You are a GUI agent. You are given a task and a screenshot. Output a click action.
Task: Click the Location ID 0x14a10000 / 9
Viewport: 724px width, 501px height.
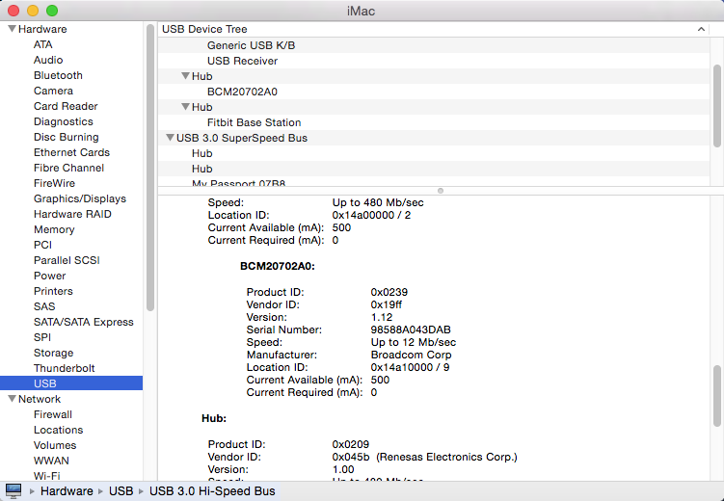pos(410,367)
